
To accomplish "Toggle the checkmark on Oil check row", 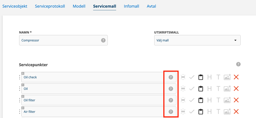I will (x=192, y=77).
